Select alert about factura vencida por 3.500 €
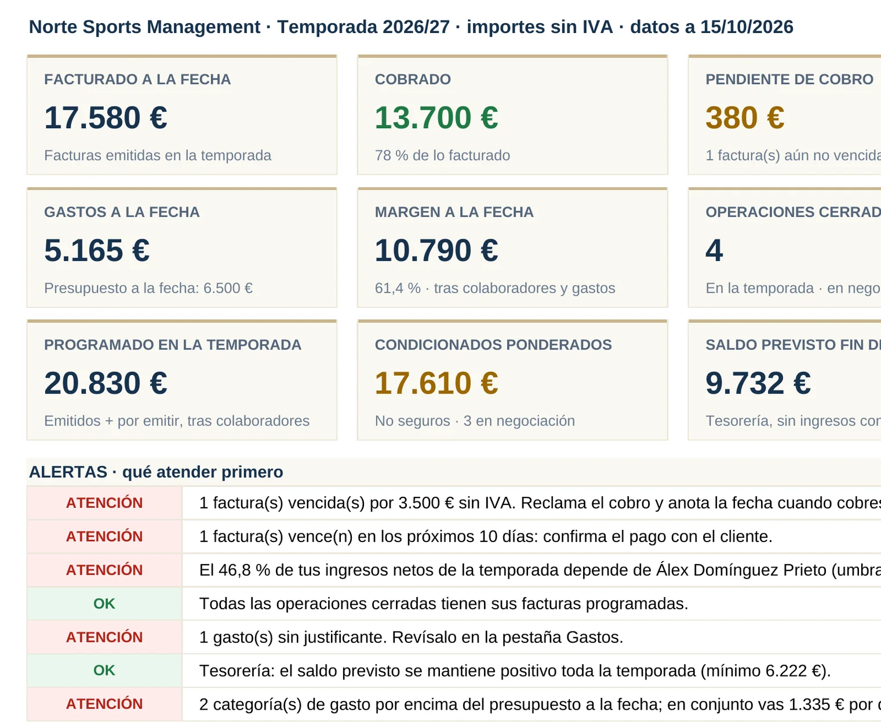Image resolution: width=881 pixels, height=727 pixels. click(x=532, y=503)
